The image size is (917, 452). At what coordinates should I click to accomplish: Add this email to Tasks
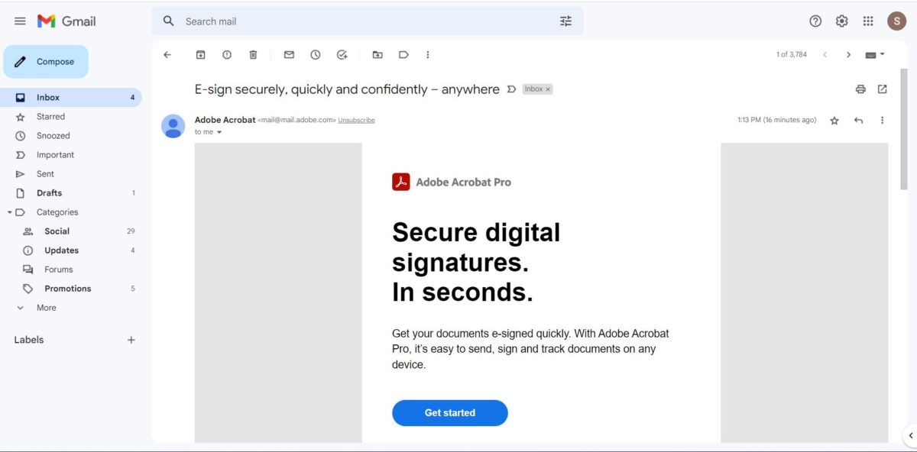point(342,55)
